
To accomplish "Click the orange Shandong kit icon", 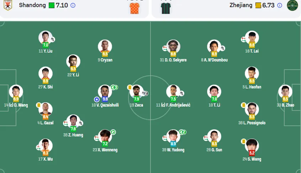I will [135, 8].
